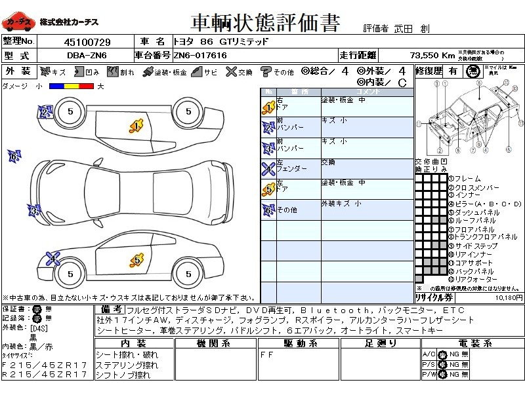Select the サビ rust legend icon
Screen dimensions: 525x393
198,71
